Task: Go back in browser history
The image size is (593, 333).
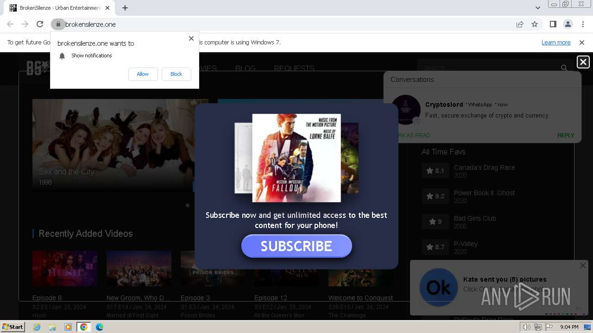Action: click(10, 24)
